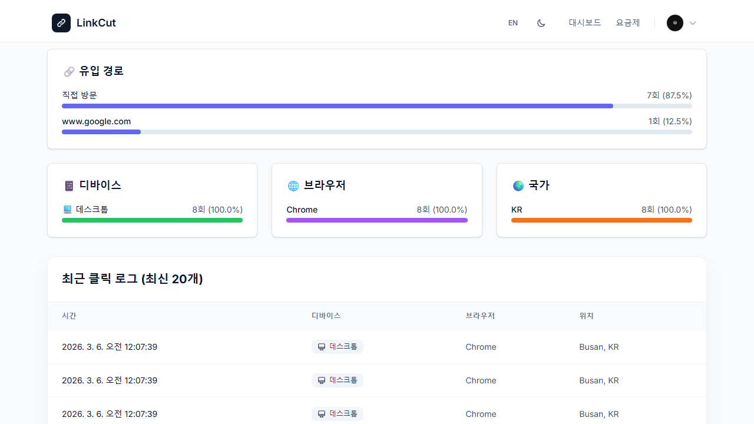Image resolution: width=754 pixels, height=424 pixels.
Task: Click the LinkCut chain-link logo icon
Action: click(x=61, y=23)
